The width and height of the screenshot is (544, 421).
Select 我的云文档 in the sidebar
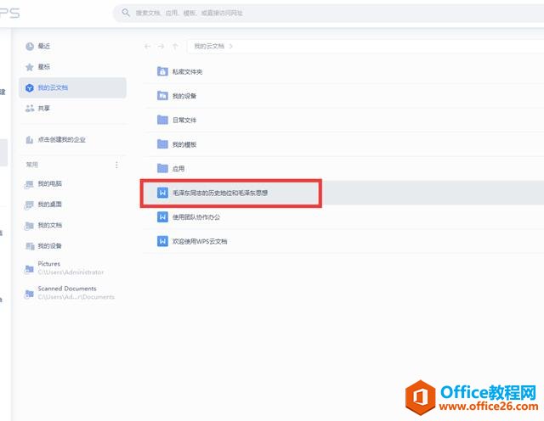point(72,87)
